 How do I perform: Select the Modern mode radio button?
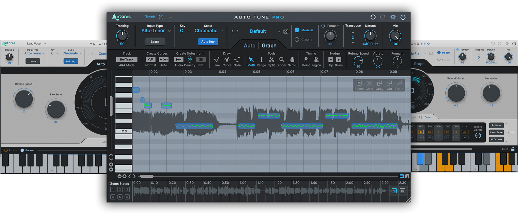[297, 30]
